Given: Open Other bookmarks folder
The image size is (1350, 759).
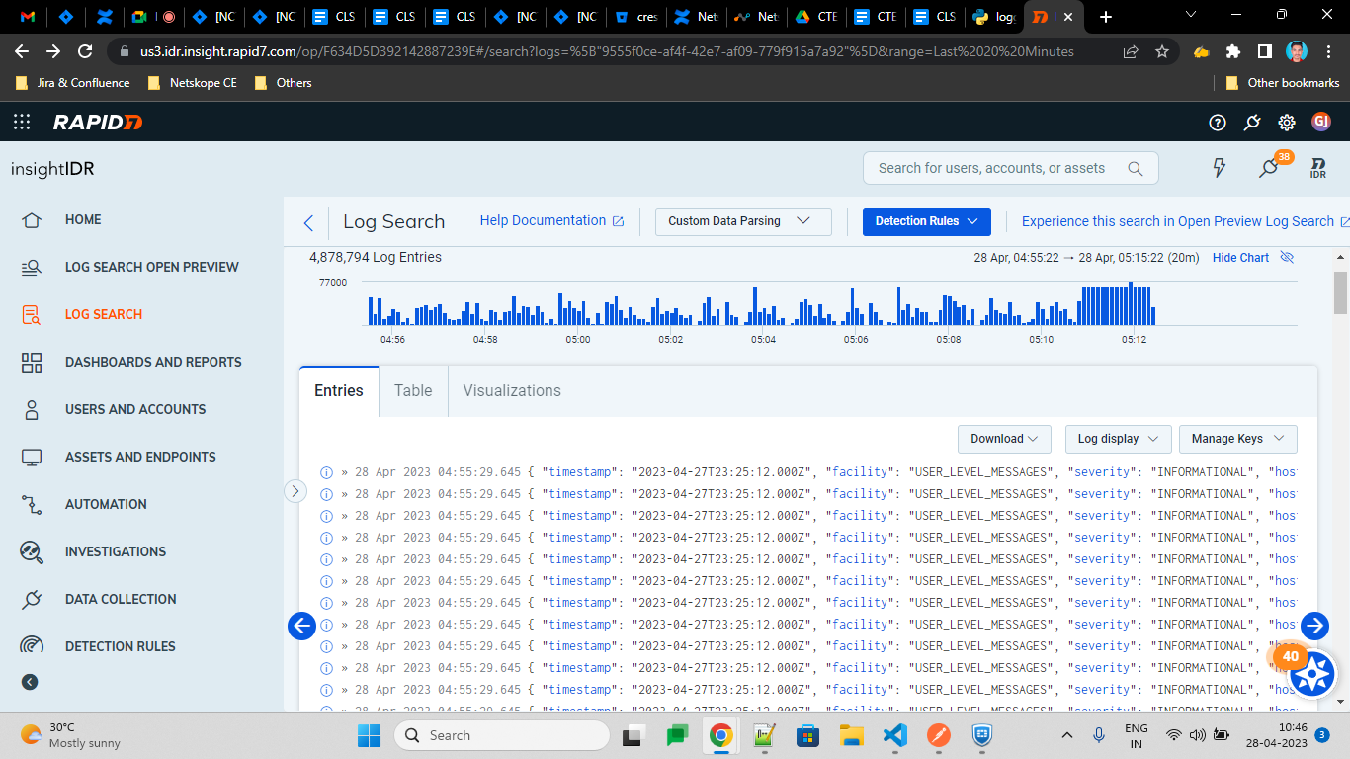Looking at the screenshot, I should pyautogui.click(x=1282, y=83).
